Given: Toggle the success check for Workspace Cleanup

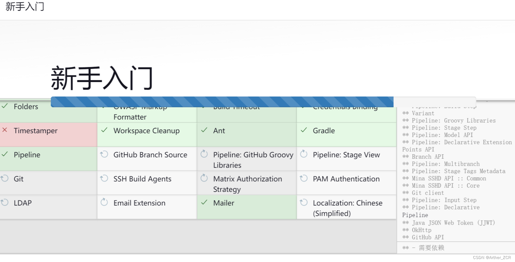Looking at the screenshot, I should click(x=104, y=130).
